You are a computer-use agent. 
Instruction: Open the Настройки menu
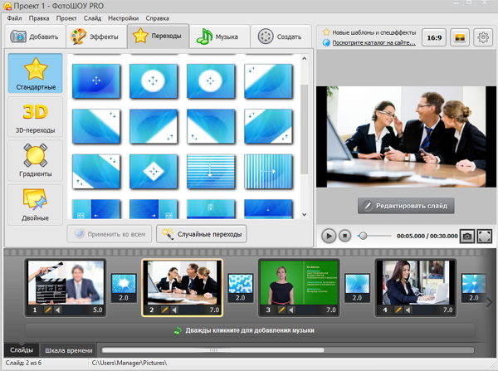[x=123, y=18]
